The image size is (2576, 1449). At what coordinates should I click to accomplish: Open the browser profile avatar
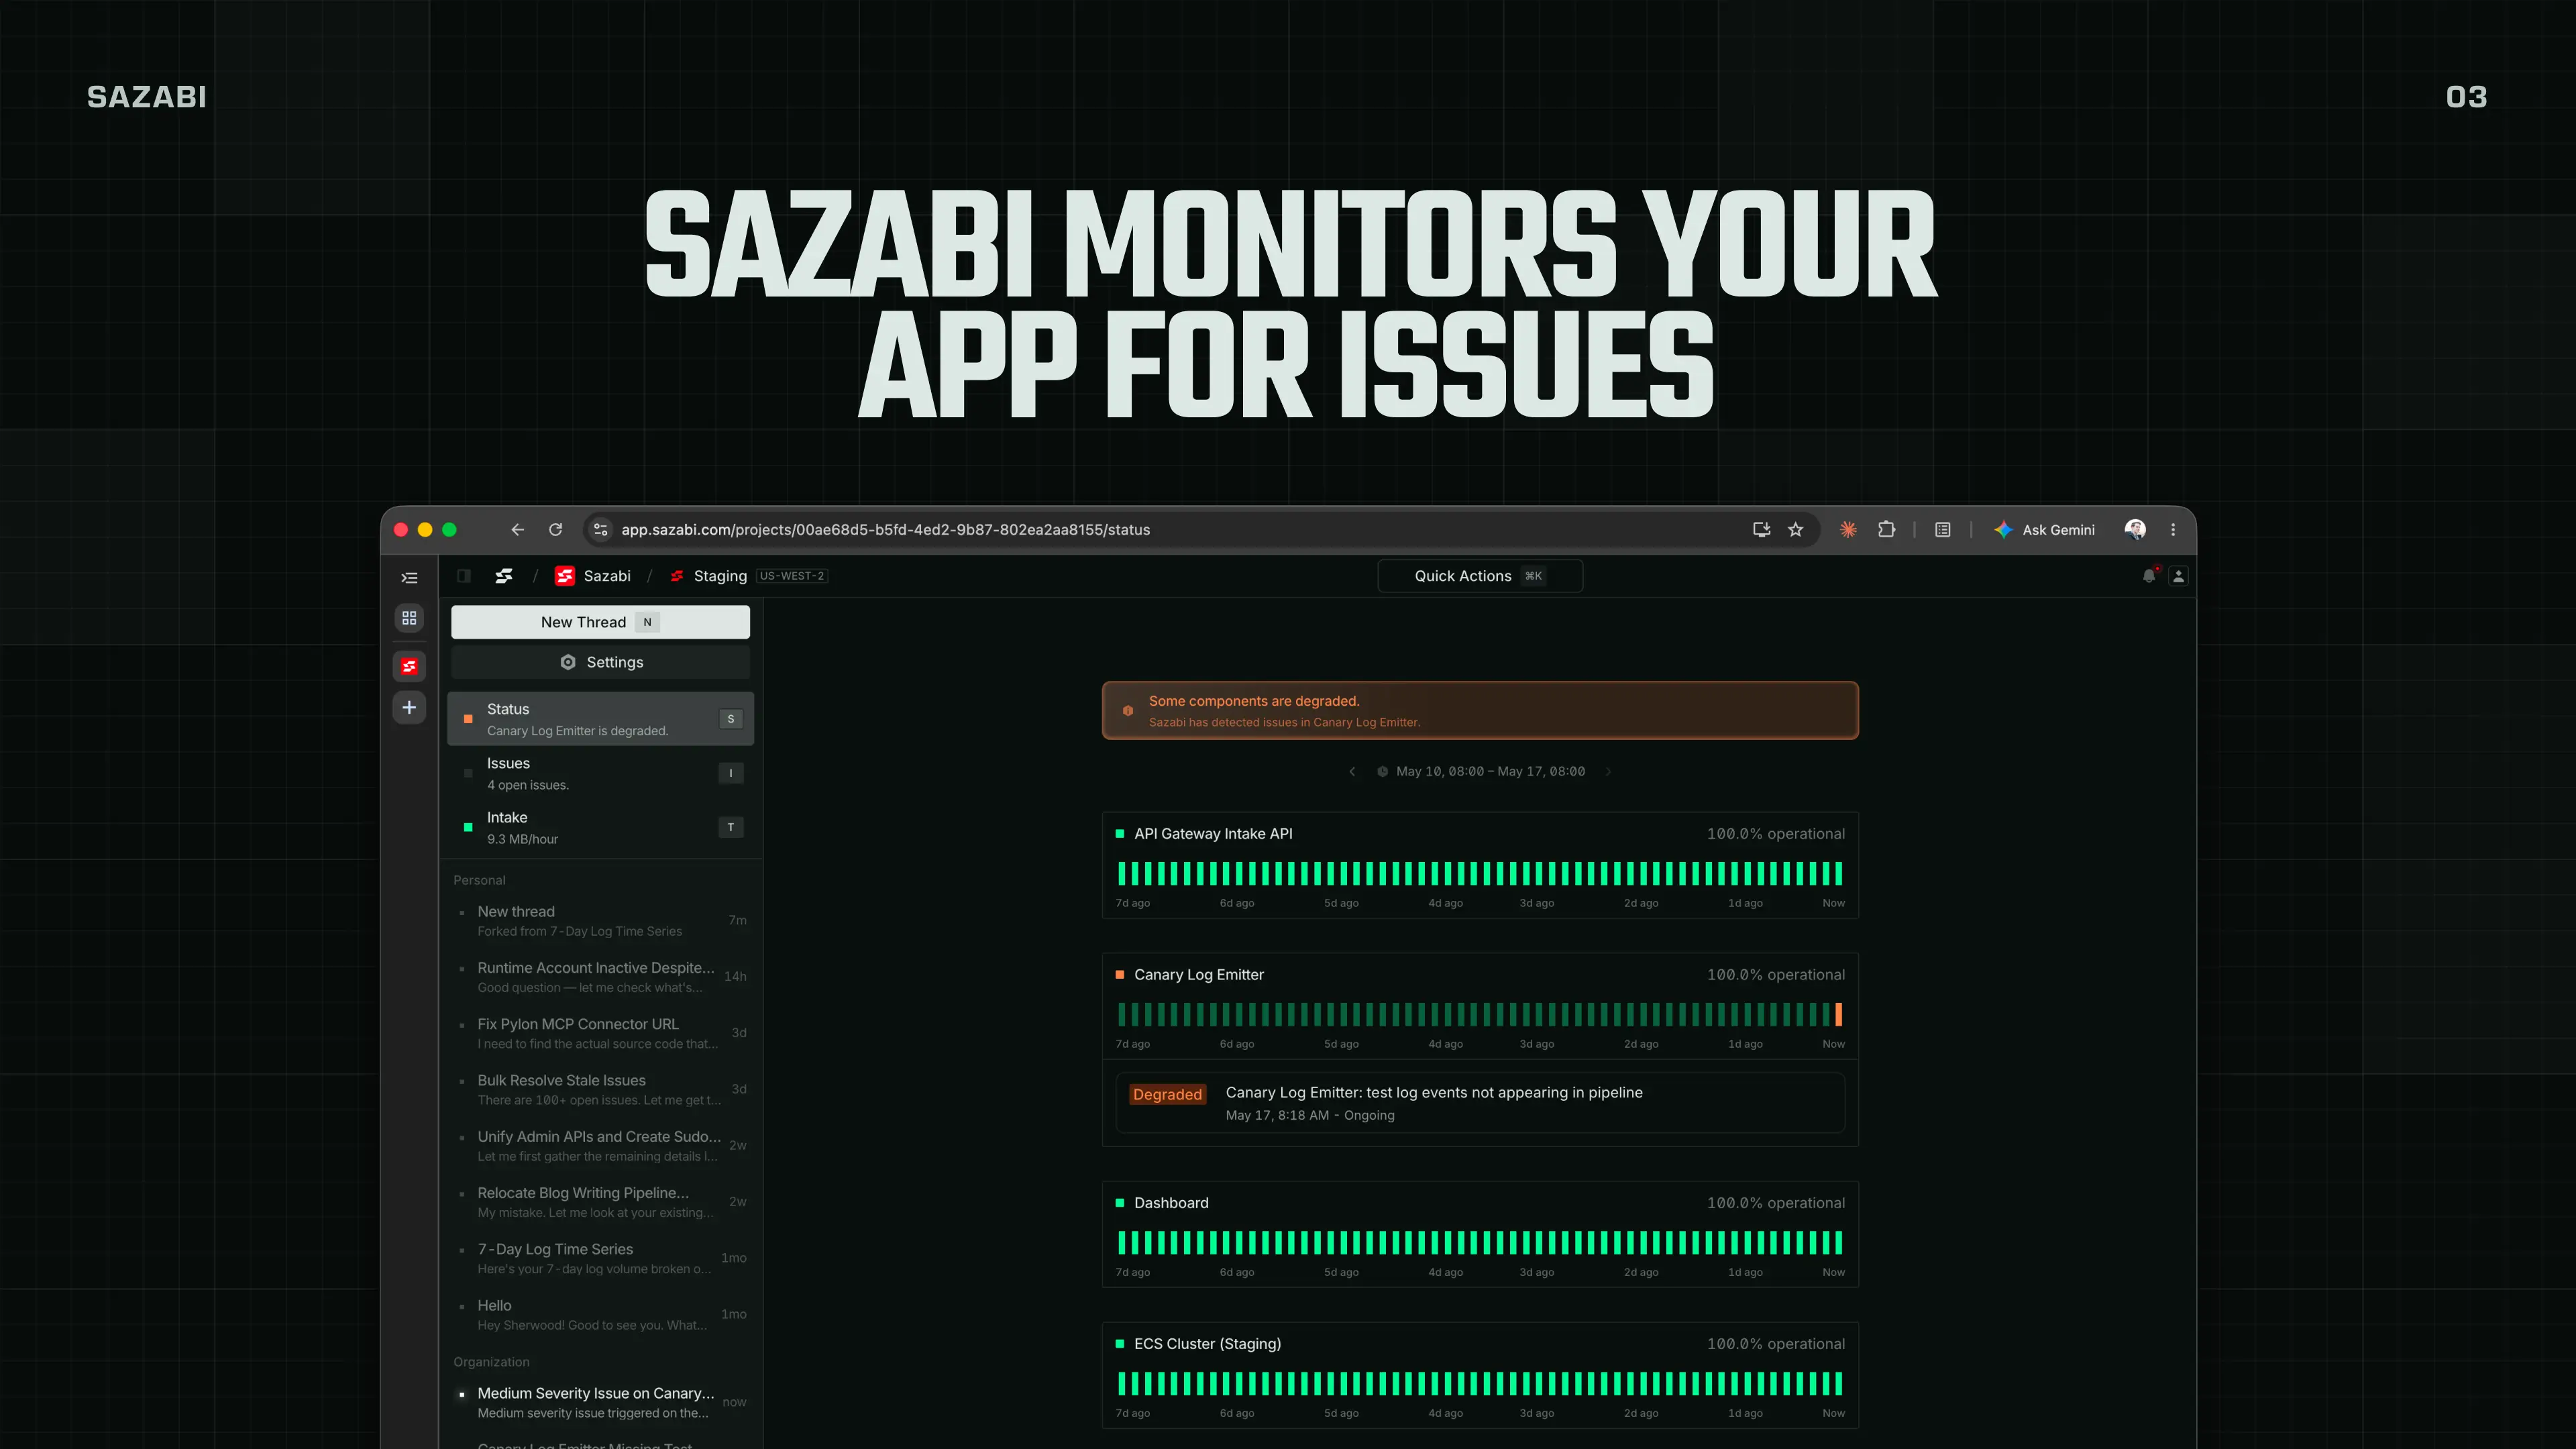(x=2135, y=530)
